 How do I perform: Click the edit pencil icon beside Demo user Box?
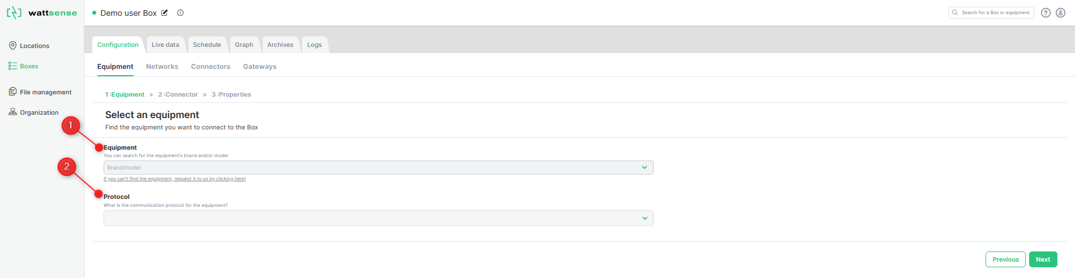tap(165, 13)
